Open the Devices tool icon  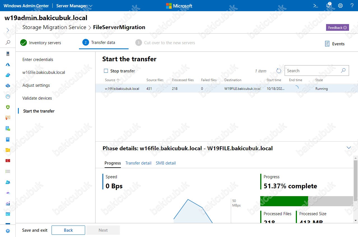[x=8, y=128]
